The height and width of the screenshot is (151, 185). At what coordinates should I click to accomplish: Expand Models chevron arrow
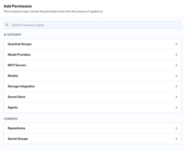tap(176, 76)
